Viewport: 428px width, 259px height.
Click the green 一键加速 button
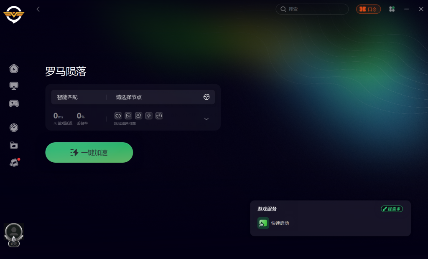(x=89, y=153)
